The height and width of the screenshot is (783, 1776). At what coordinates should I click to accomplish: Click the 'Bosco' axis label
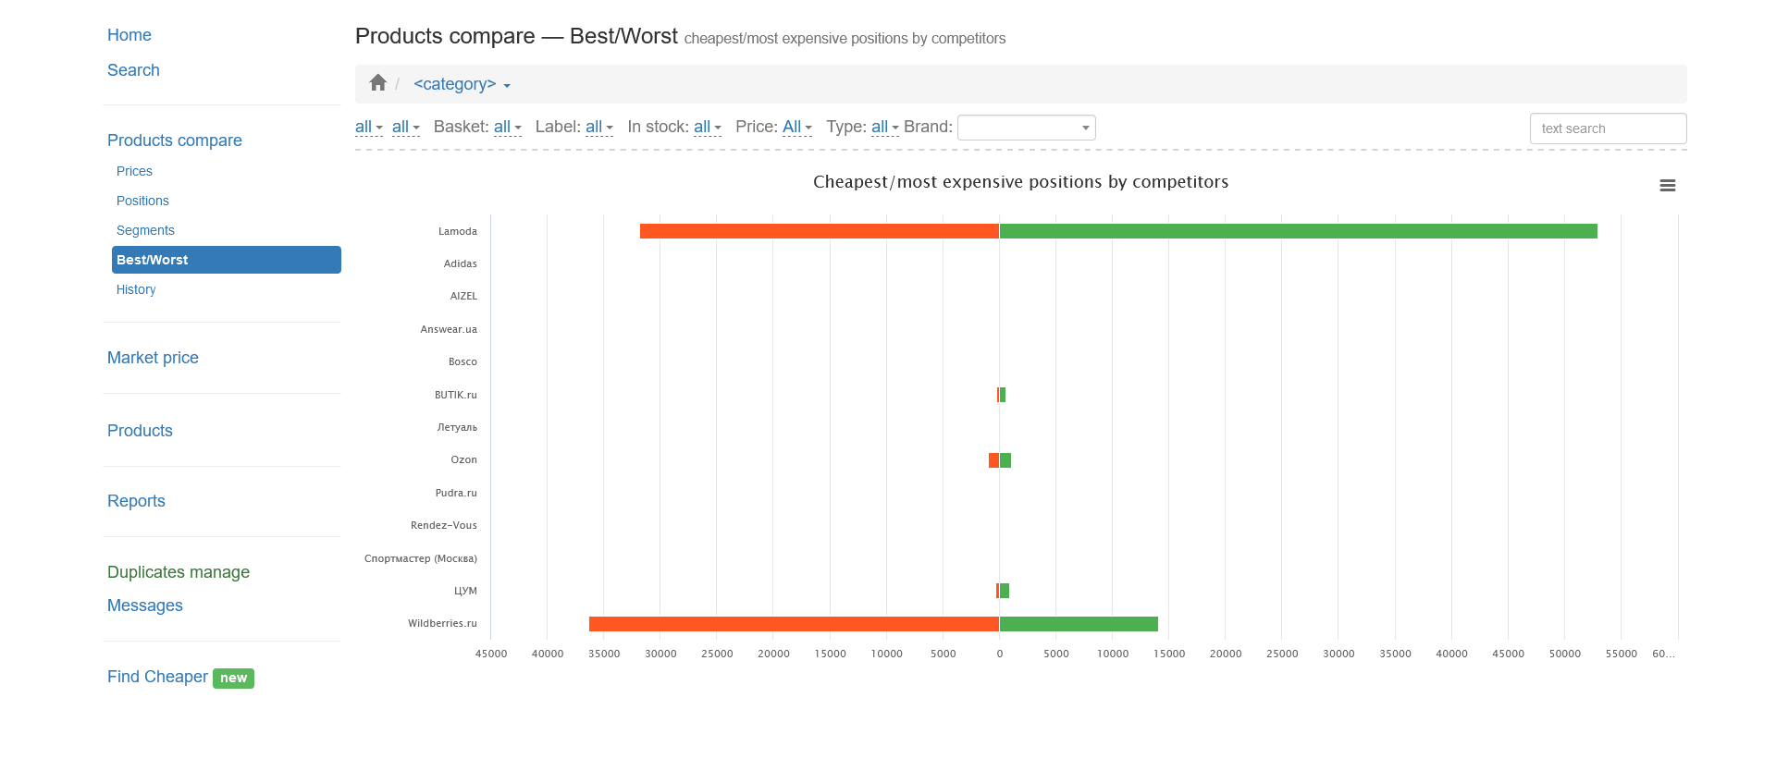click(x=462, y=361)
